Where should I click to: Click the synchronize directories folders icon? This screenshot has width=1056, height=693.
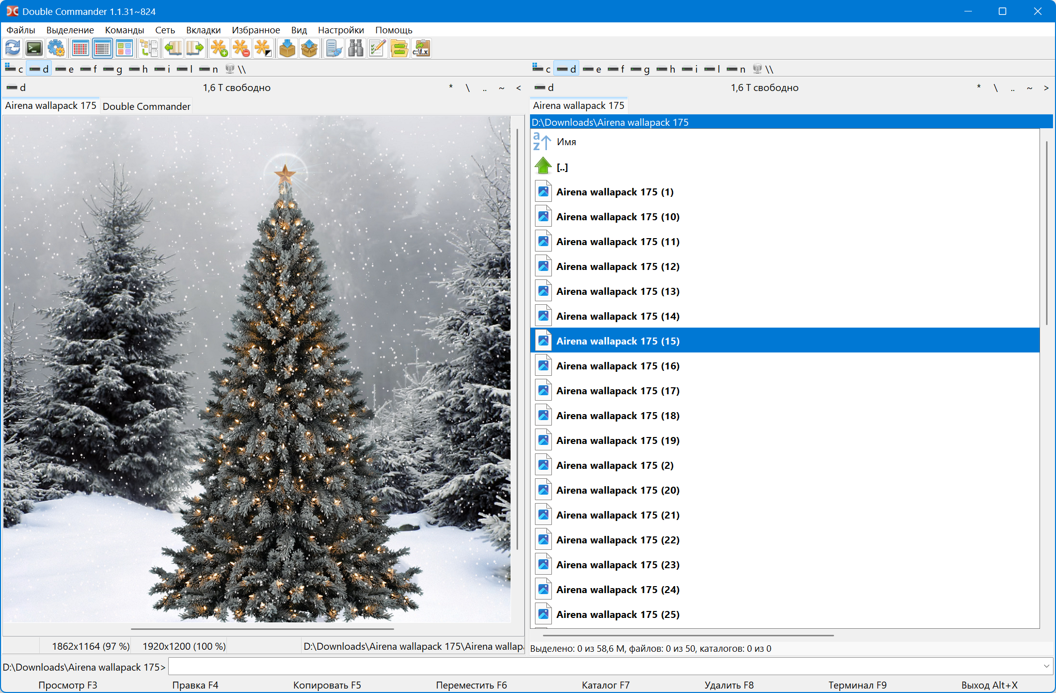click(399, 49)
